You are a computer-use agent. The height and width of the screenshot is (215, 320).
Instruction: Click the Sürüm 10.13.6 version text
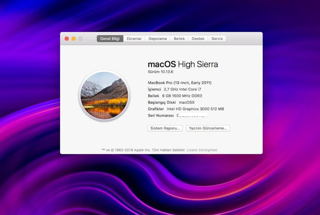pyautogui.click(x=160, y=72)
